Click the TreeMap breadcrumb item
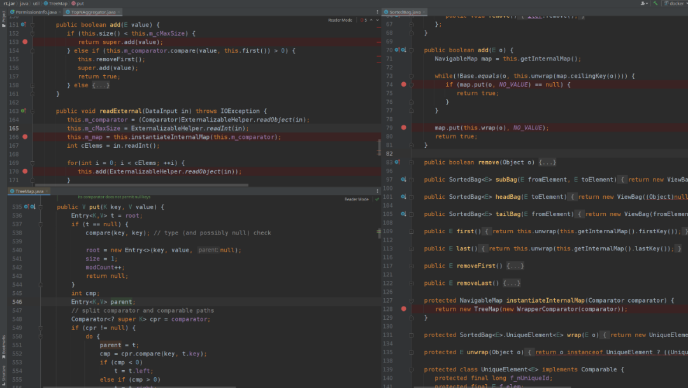The image size is (688, 388). pyautogui.click(x=55, y=3)
